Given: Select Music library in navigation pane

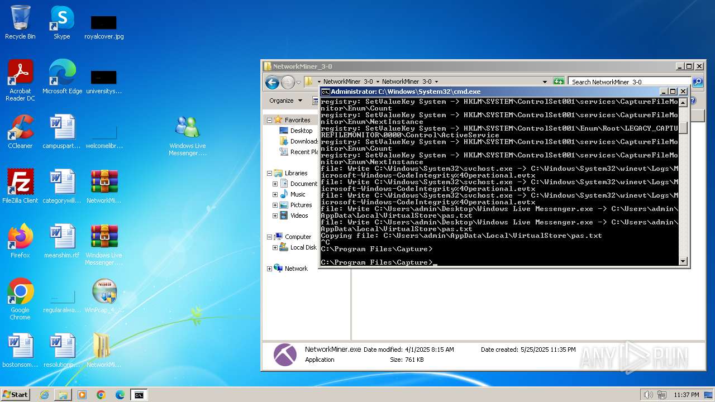Looking at the screenshot, I should [293, 194].
